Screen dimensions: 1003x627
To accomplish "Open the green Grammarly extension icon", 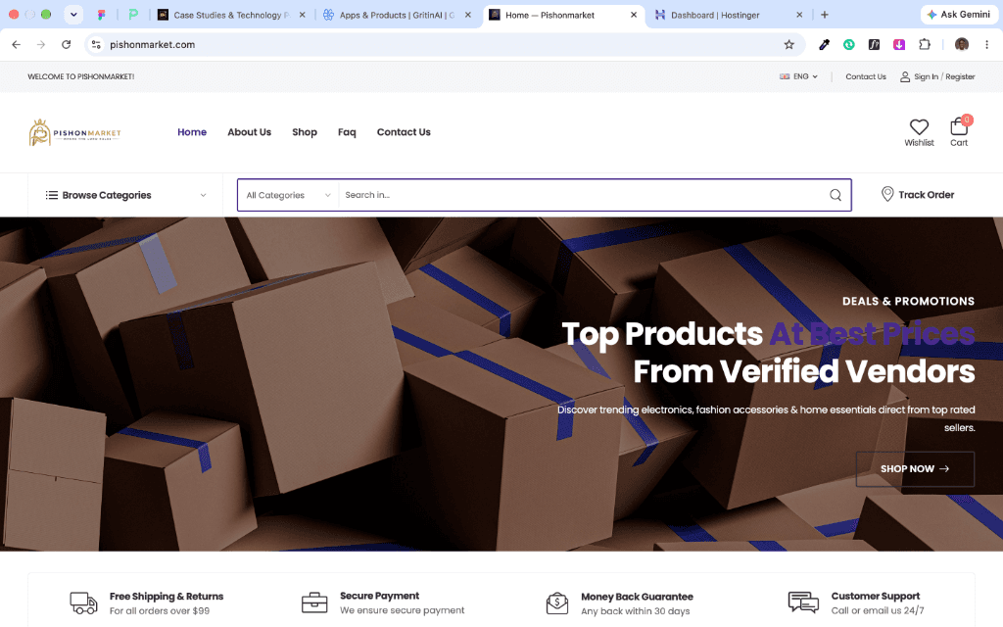I will [849, 44].
